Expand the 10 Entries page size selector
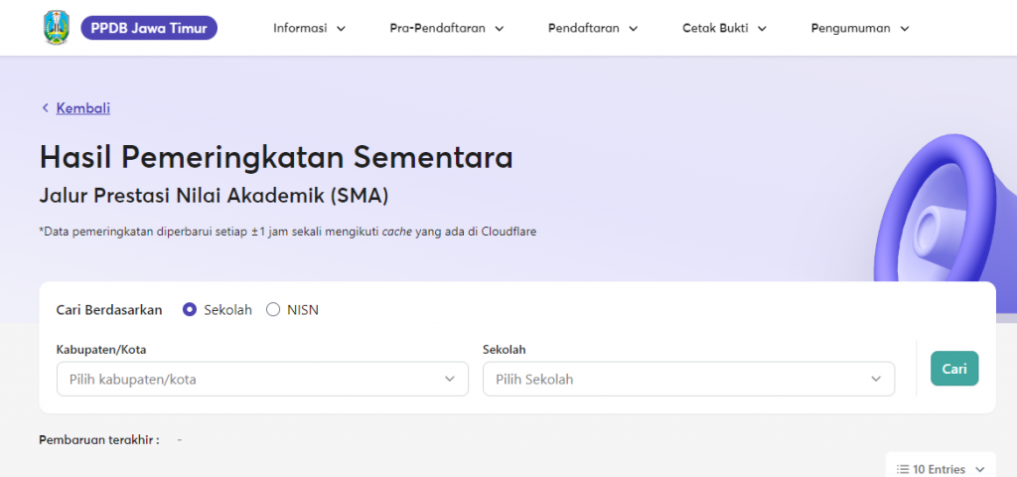This screenshot has width=1017, height=477. tap(942, 469)
